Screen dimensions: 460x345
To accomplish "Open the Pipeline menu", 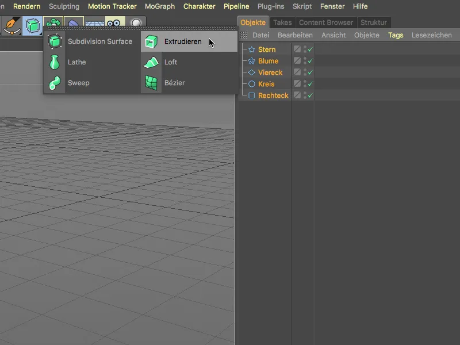I will coord(236,6).
